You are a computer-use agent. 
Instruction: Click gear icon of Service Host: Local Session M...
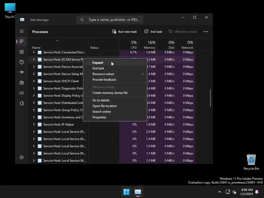click(39, 161)
